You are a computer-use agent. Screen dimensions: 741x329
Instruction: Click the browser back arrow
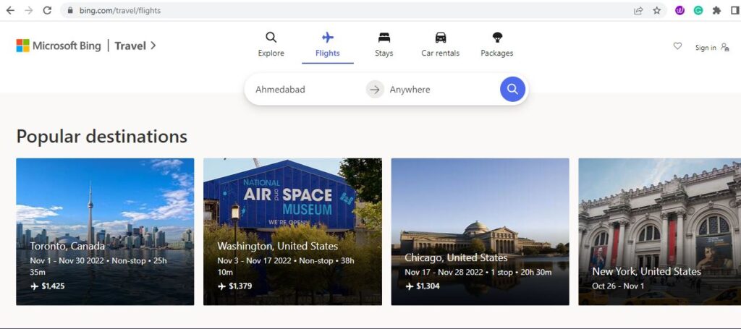click(x=10, y=10)
